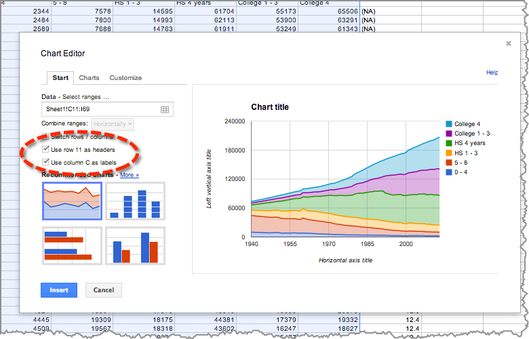The height and width of the screenshot is (339, 529).
Task: Switch to the Charts tab
Action: 89,77
